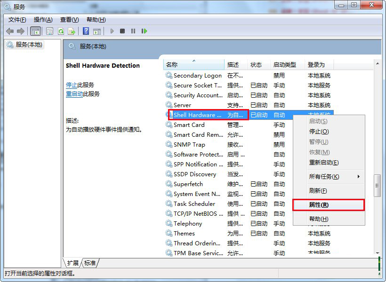Click the Export List toolbar icon
The width and height of the screenshot is (386, 282).
[x=72, y=31]
